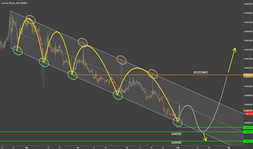Click the Iconomi / Bitcoin symbol title
Screen dimensions: 253x149
[8, 3]
